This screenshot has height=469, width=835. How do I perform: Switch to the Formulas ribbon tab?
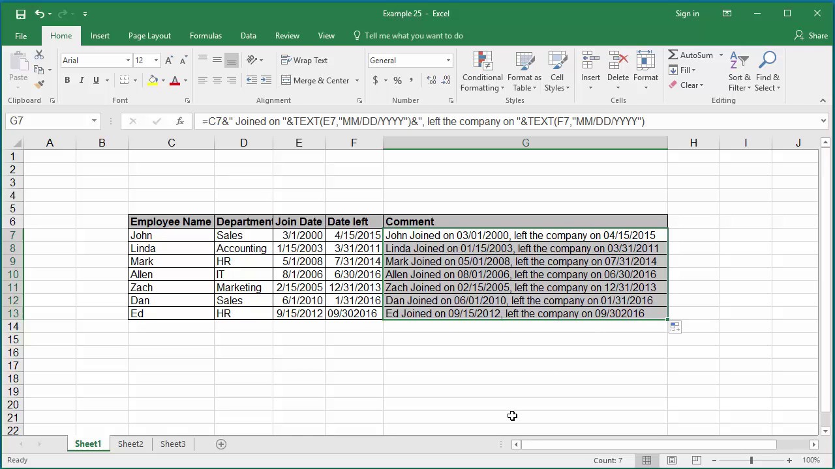point(205,36)
